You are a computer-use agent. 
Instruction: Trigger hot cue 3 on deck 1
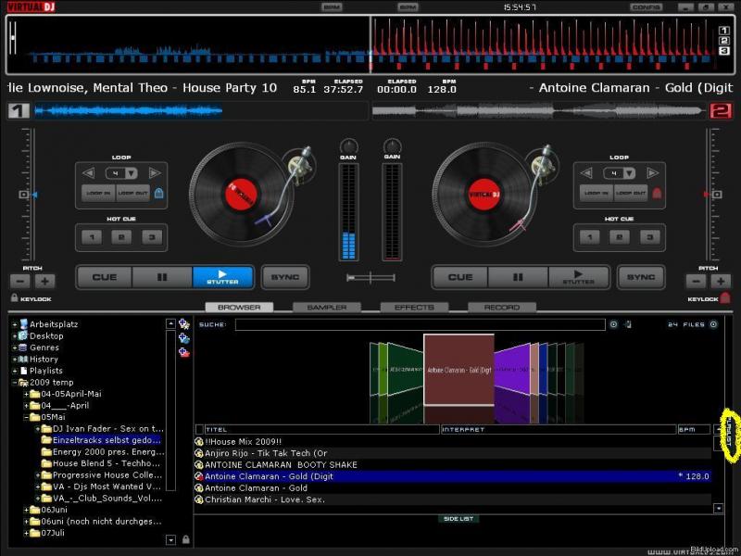tap(152, 237)
